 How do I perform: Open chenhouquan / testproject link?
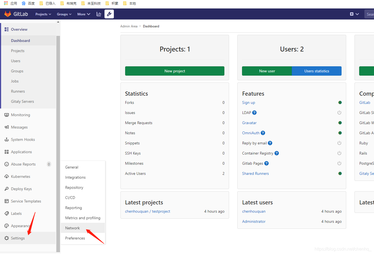click(x=147, y=211)
